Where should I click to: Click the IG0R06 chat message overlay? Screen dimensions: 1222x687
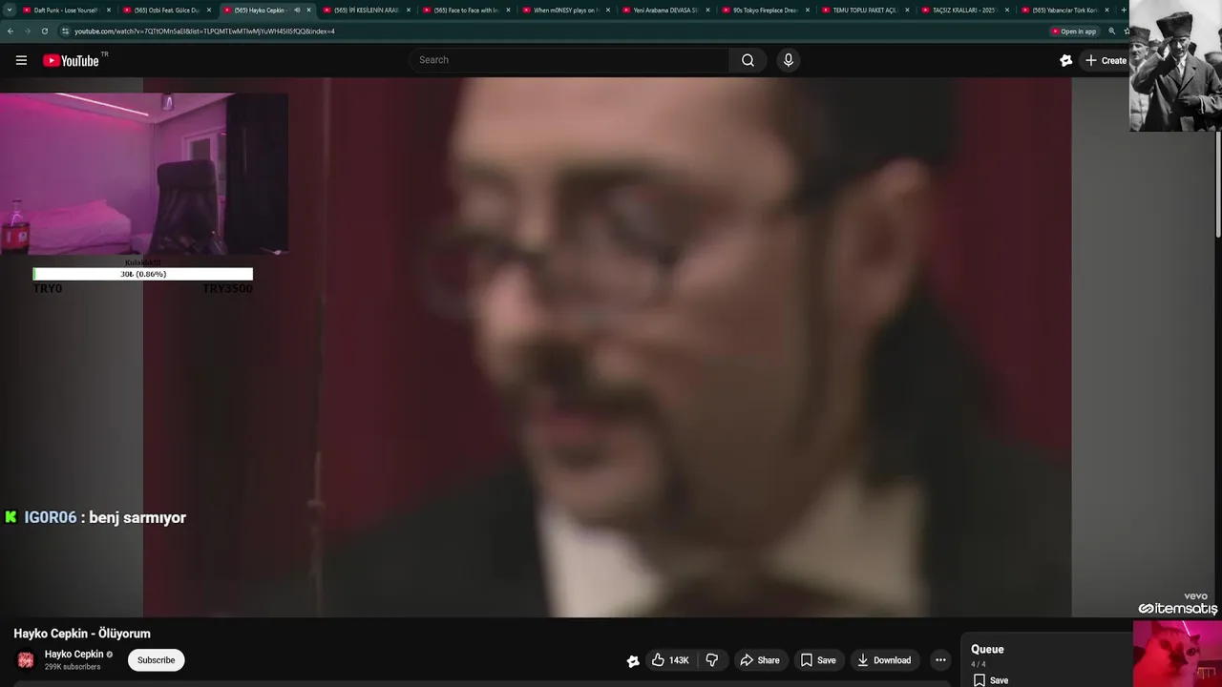coord(95,517)
